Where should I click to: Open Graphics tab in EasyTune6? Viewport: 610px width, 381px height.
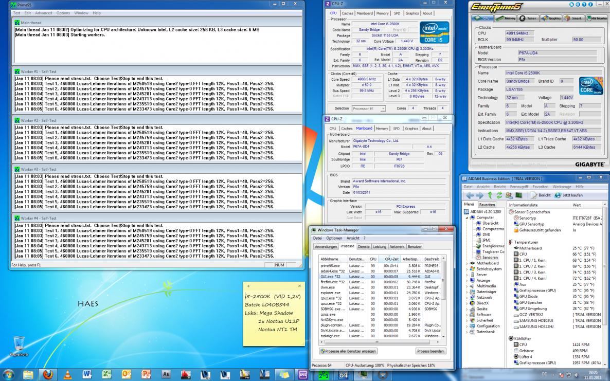(x=551, y=18)
